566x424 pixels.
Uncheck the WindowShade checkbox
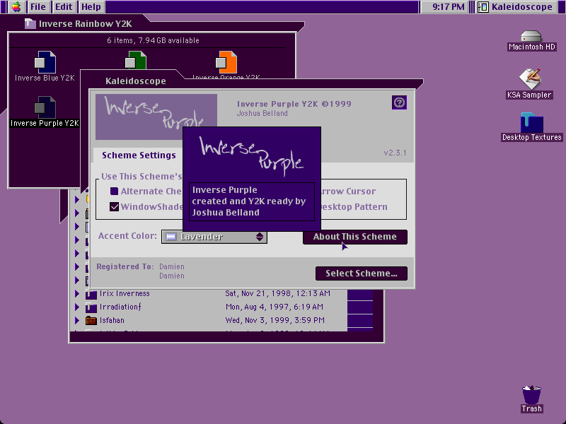point(114,206)
